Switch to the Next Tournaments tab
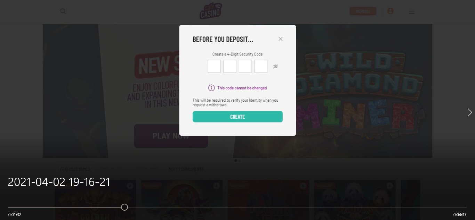This screenshot has height=220, width=475. click(x=186, y=169)
